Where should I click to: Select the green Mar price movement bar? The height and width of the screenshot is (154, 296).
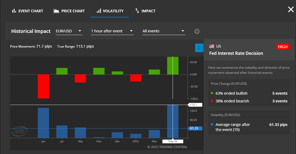(x=154, y=72)
